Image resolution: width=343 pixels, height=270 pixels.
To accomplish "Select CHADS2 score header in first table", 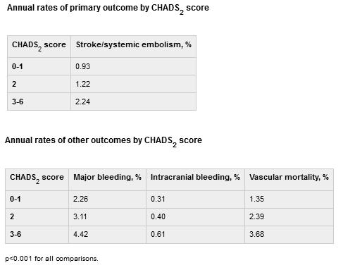I will coord(39,47).
